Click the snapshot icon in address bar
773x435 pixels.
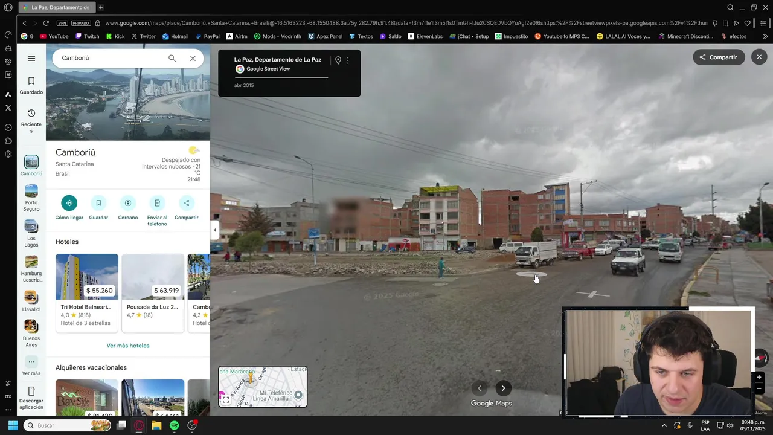pos(725,23)
